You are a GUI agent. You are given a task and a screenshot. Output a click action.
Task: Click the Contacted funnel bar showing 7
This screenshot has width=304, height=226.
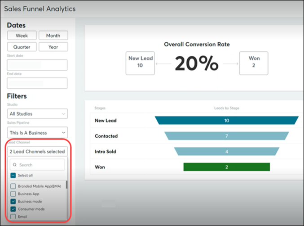coord(227,136)
